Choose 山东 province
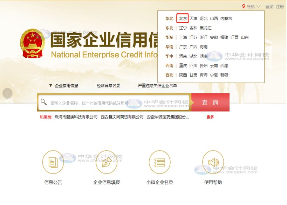The width and height of the screenshot is (287, 205). tap(245, 37)
